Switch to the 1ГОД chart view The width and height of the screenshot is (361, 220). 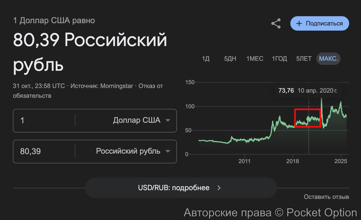(279, 59)
